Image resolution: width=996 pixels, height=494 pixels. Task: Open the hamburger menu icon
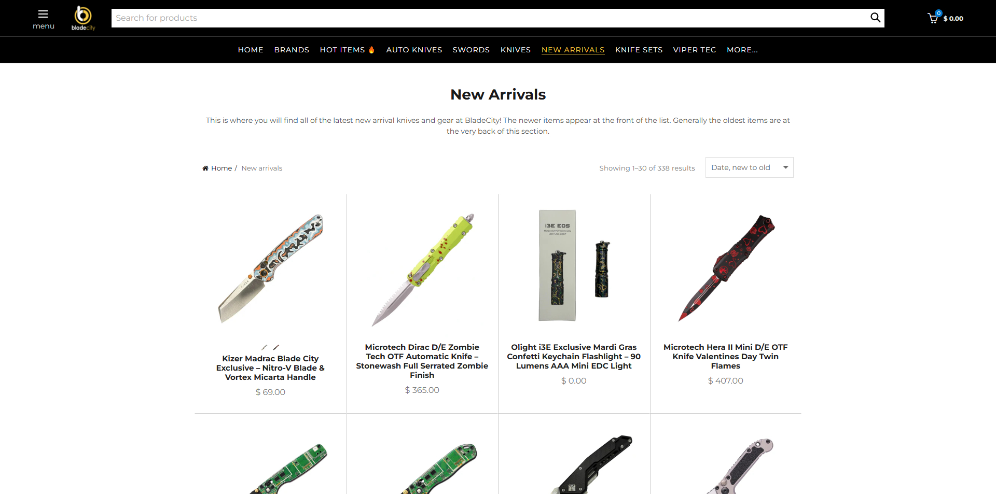(x=43, y=15)
